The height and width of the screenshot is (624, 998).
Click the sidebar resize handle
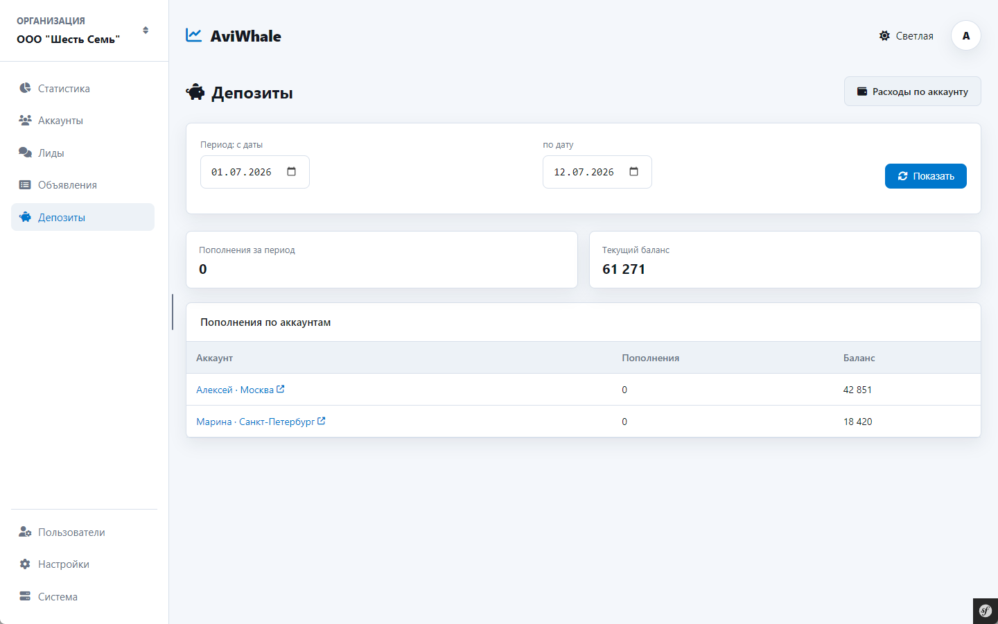172,312
